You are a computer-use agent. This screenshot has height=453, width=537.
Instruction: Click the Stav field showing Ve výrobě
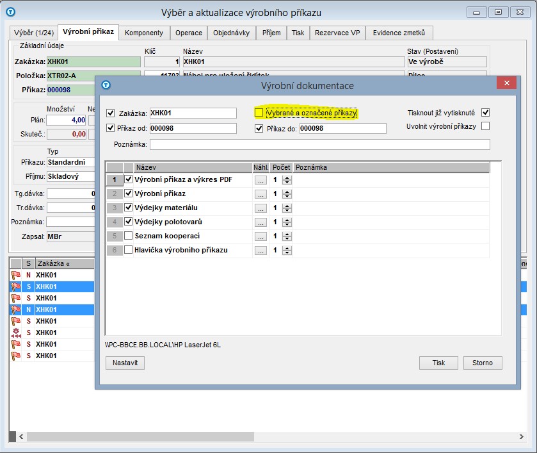(447, 62)
